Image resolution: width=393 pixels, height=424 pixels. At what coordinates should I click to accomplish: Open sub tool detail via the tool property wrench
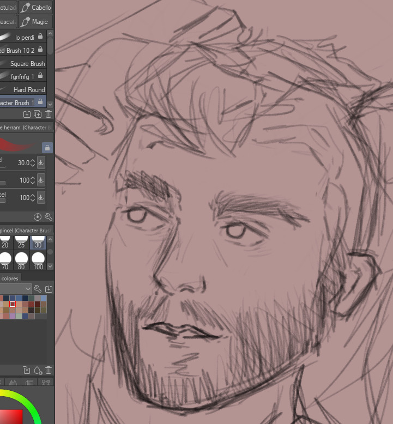tap(49, 216)
